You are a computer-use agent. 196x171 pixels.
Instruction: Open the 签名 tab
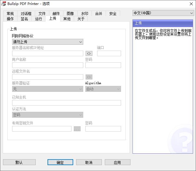[x=24, y=19]
